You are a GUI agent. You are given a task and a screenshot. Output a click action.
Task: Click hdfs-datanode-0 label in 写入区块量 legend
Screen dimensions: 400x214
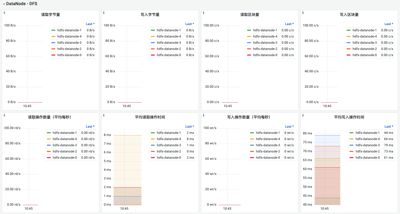pyautogui.click(x=364, y=55)
